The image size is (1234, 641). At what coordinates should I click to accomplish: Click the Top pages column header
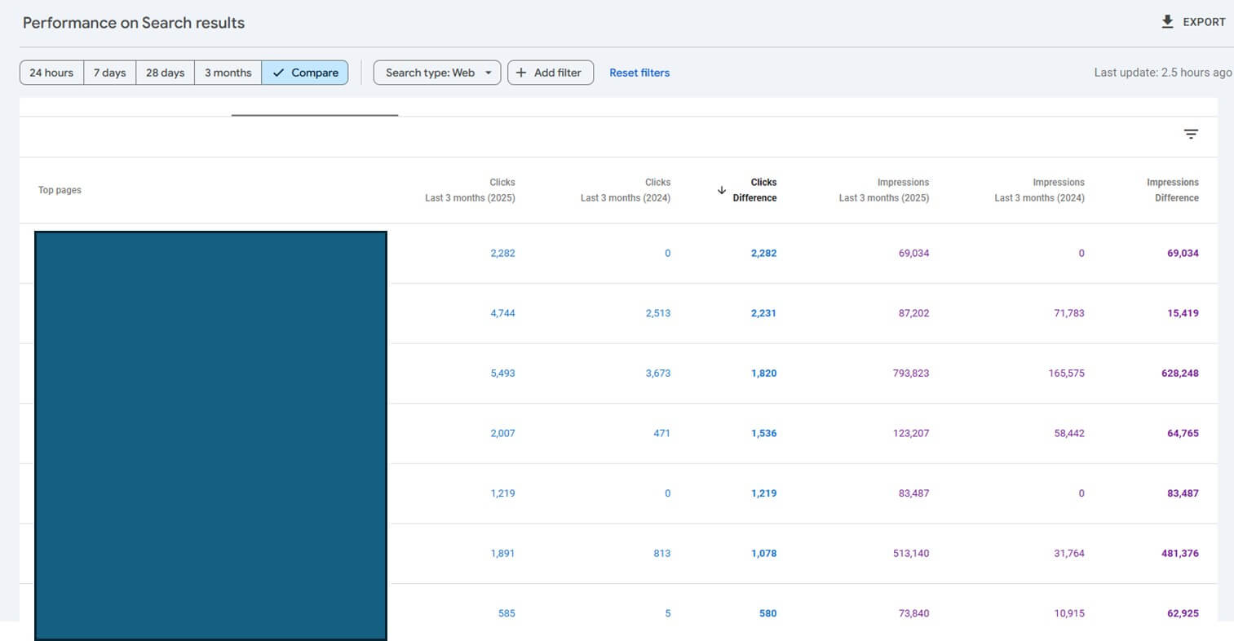coord(60,190)
